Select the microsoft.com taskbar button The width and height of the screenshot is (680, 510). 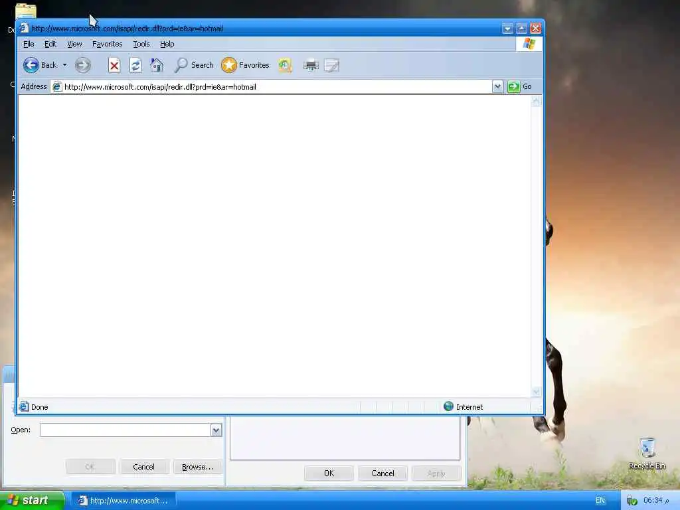tap(124, 501)
